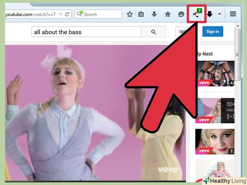
Task: Click the YouTube search field with 'all about the bass'
Action: click(x=86, y=32)
